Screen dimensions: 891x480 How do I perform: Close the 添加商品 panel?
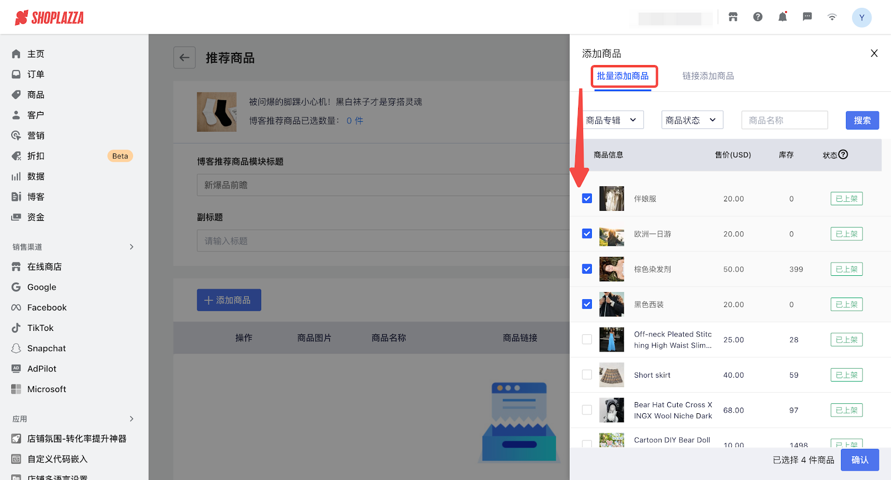[x=874, y=53]
